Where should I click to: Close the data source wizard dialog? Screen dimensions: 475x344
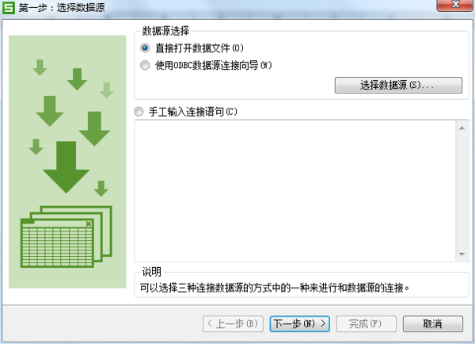point(454,5)
